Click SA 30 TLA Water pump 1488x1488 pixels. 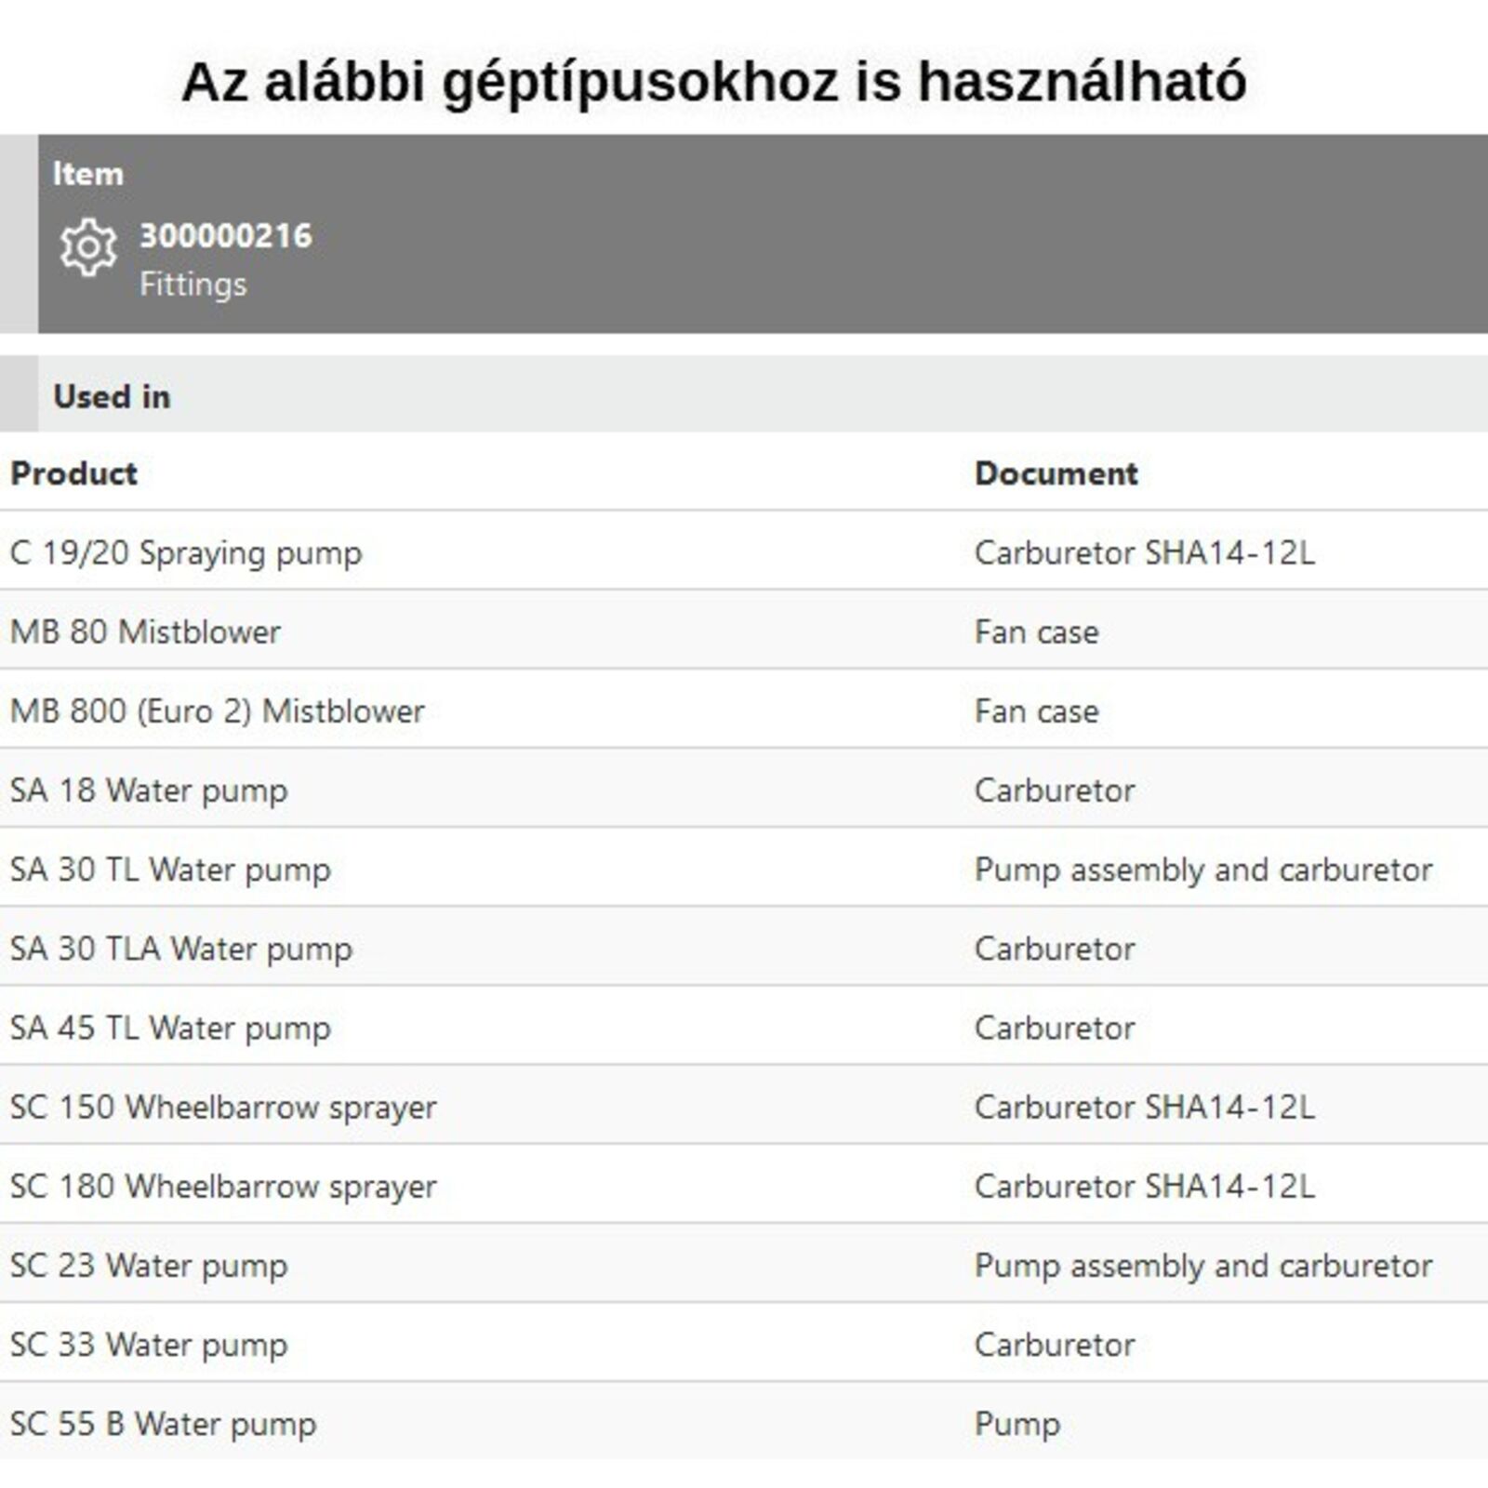point(181,949)
